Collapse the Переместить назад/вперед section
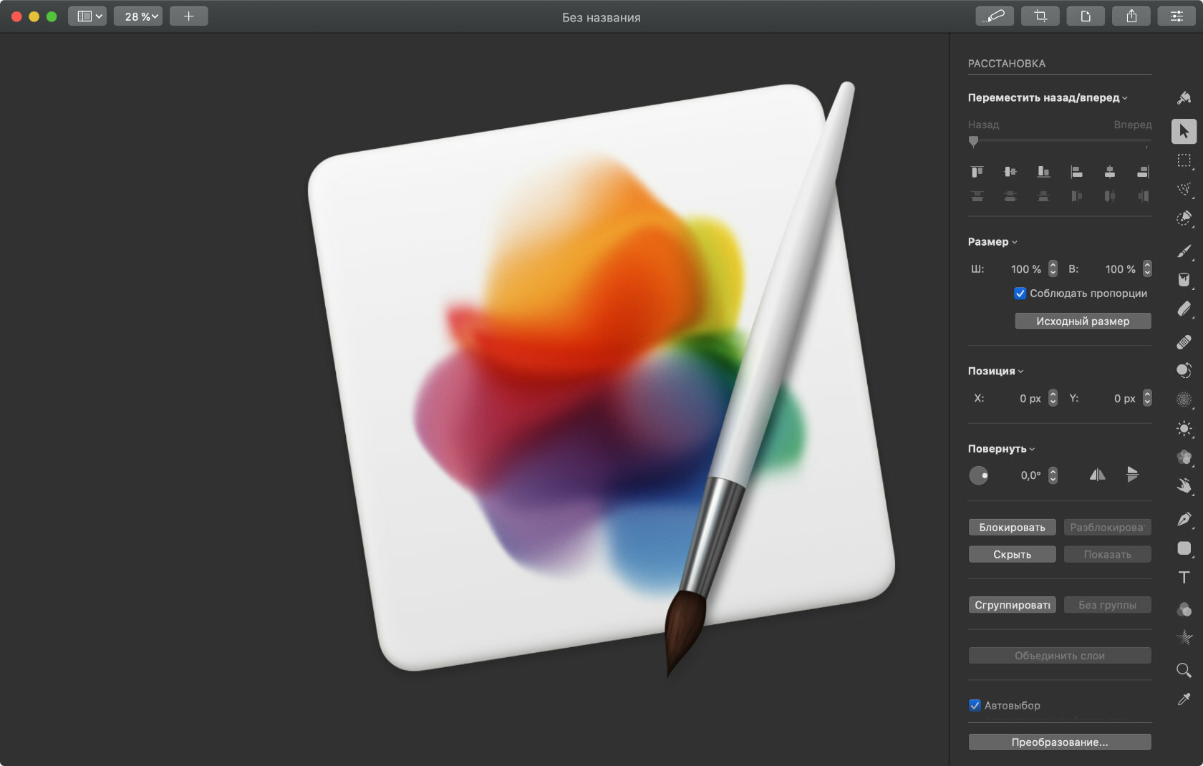Viewport: 1203px width, 766px height. pyautogui.click(x=1125, y=98)
